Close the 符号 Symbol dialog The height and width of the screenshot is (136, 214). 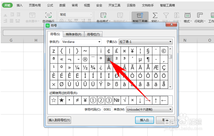coord(171,24)
